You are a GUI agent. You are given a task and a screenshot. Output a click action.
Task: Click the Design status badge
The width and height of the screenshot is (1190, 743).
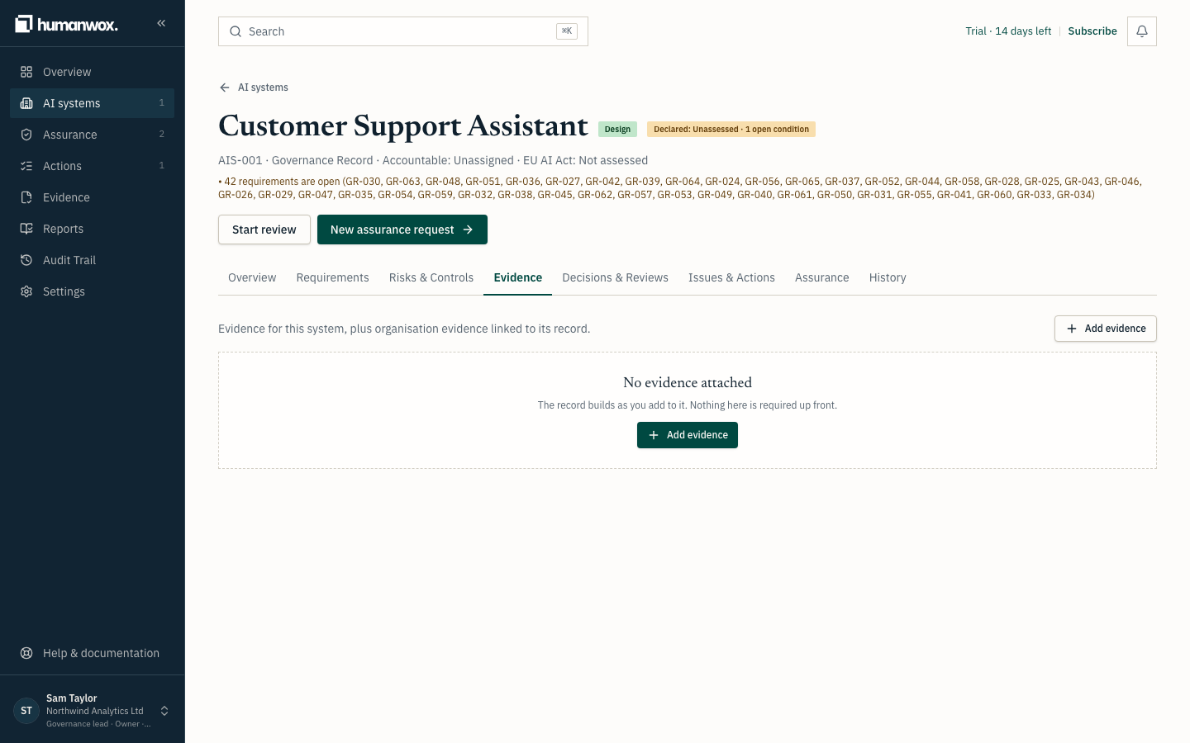pyautogui.click(x=617, y=130)
